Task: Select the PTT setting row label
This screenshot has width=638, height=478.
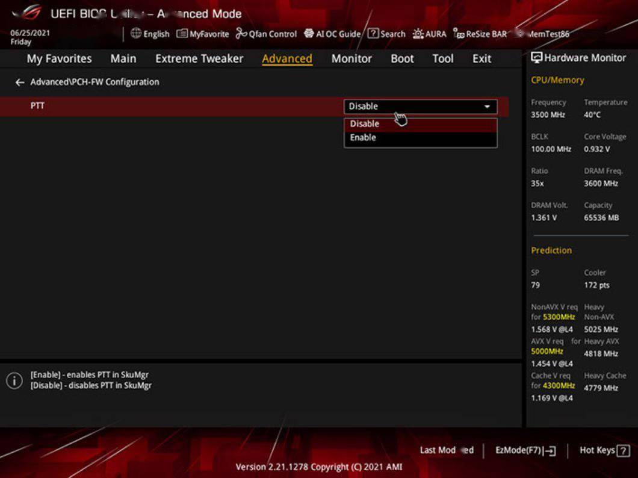Action: 37,106
